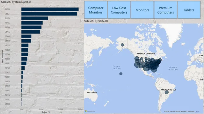Screen dimensions: 204x114
Task: Click the bar for item 29744
Action: click(32, 27)
